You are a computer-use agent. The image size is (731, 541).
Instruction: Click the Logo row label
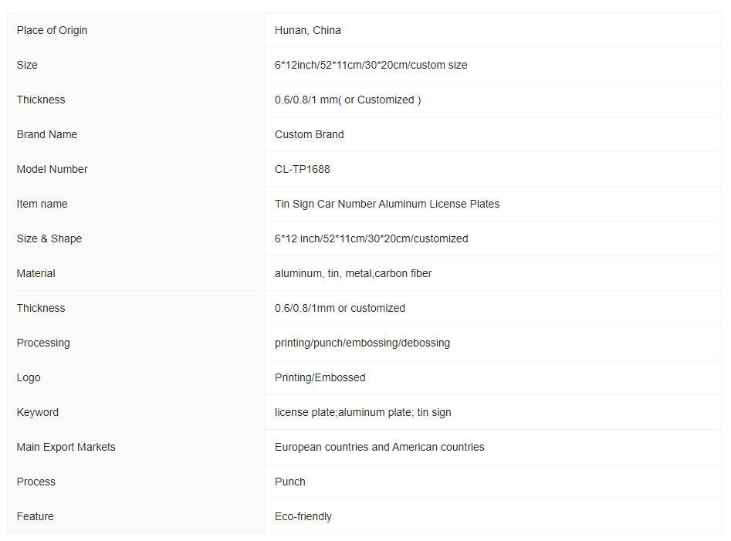(x=29, y=377)
